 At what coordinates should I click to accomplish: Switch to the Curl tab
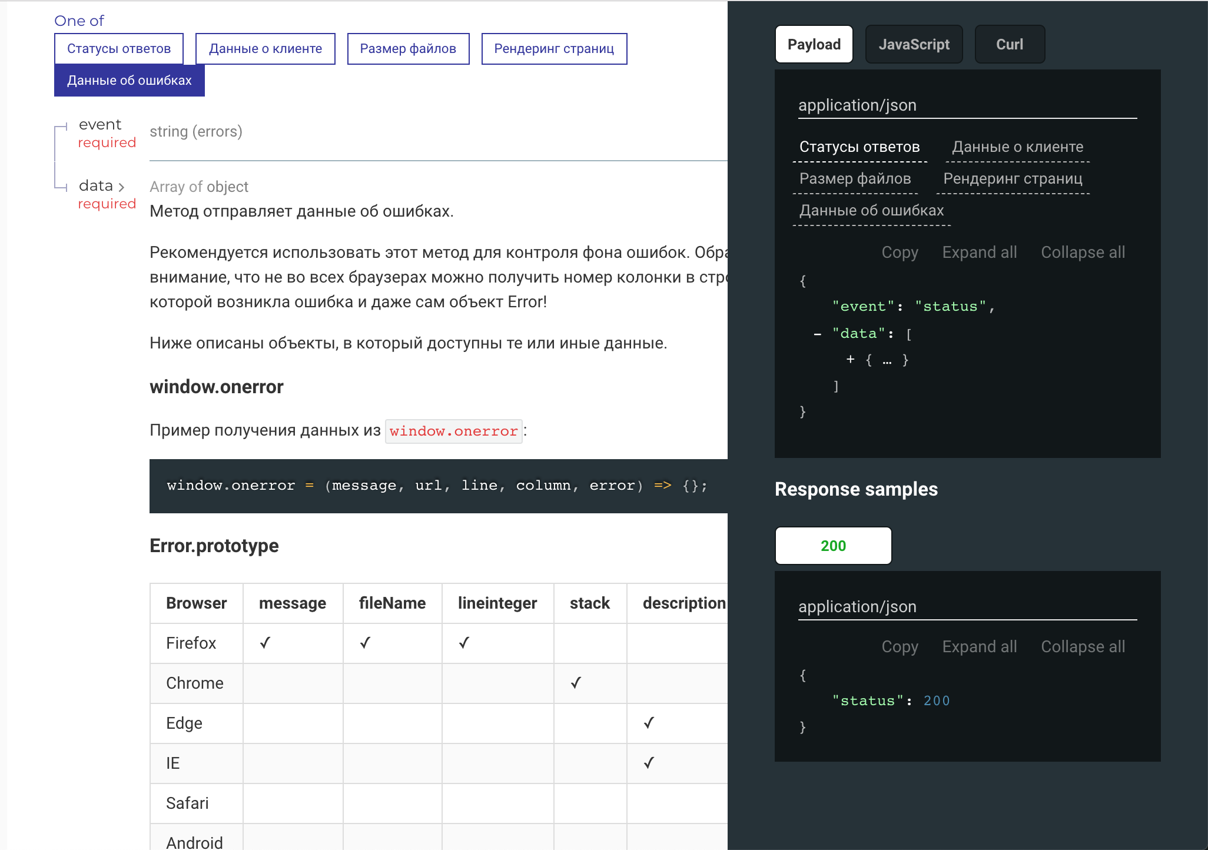[x=1010, y=44]
